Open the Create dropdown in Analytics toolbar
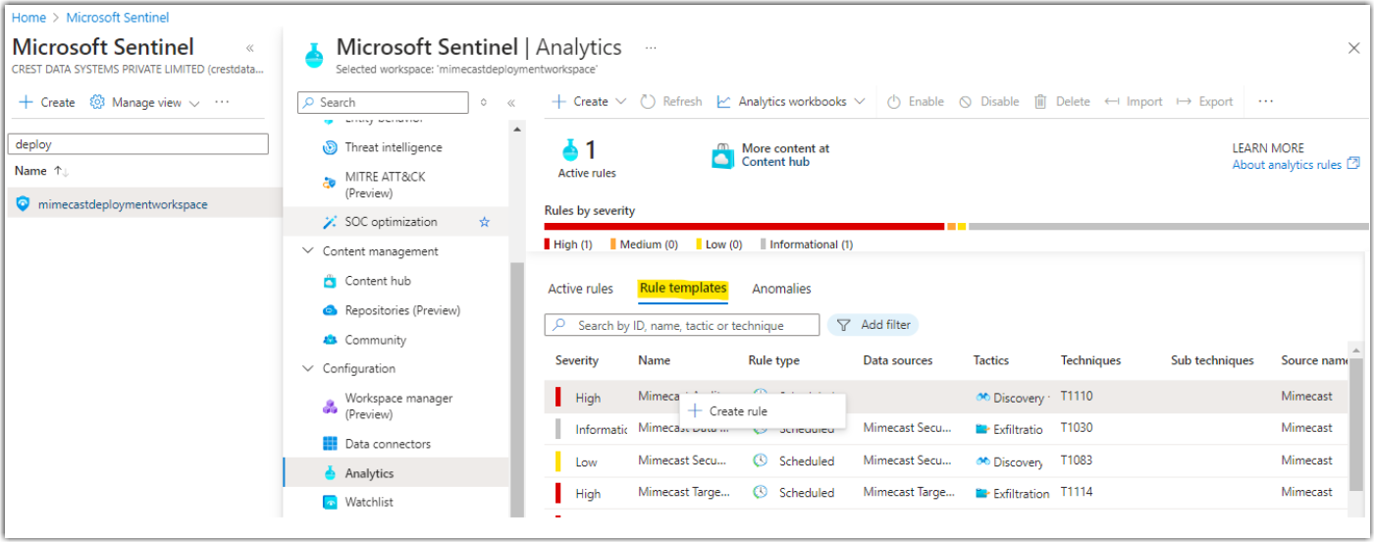Image resolution: width=1375 pixels, height=543 pixels. click(589, 101)
